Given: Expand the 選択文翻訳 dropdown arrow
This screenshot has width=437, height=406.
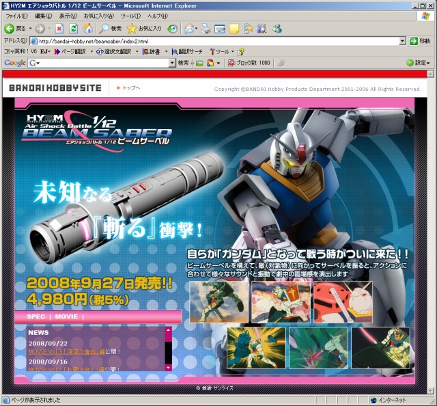Looking at the screenshot, I should point(137,52).
